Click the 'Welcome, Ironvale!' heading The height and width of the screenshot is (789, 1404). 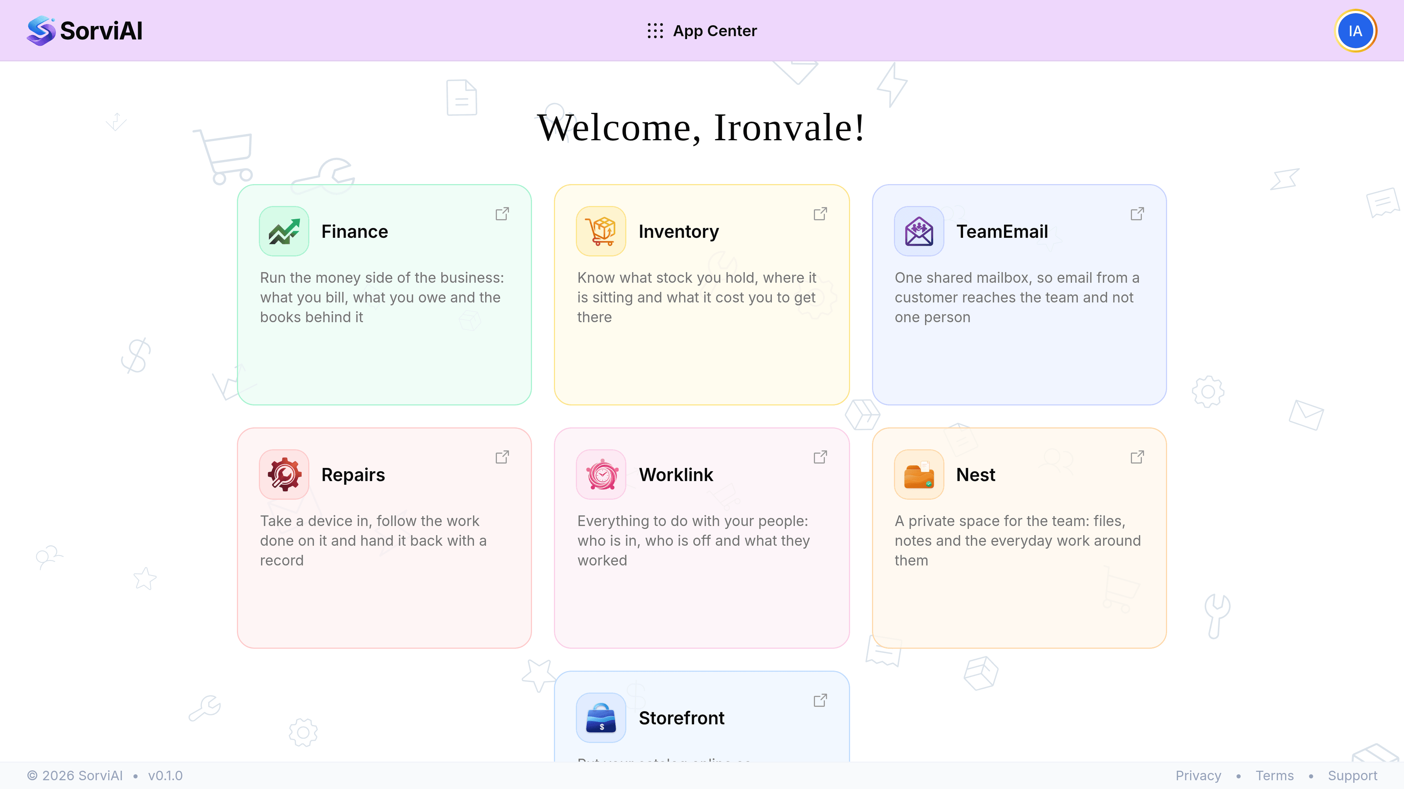pos(702,127)
